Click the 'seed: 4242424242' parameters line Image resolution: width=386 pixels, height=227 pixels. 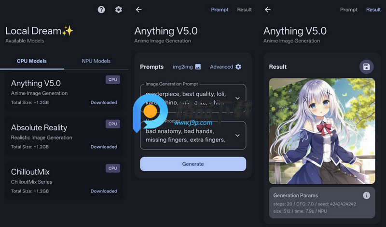tap(315, 204)
